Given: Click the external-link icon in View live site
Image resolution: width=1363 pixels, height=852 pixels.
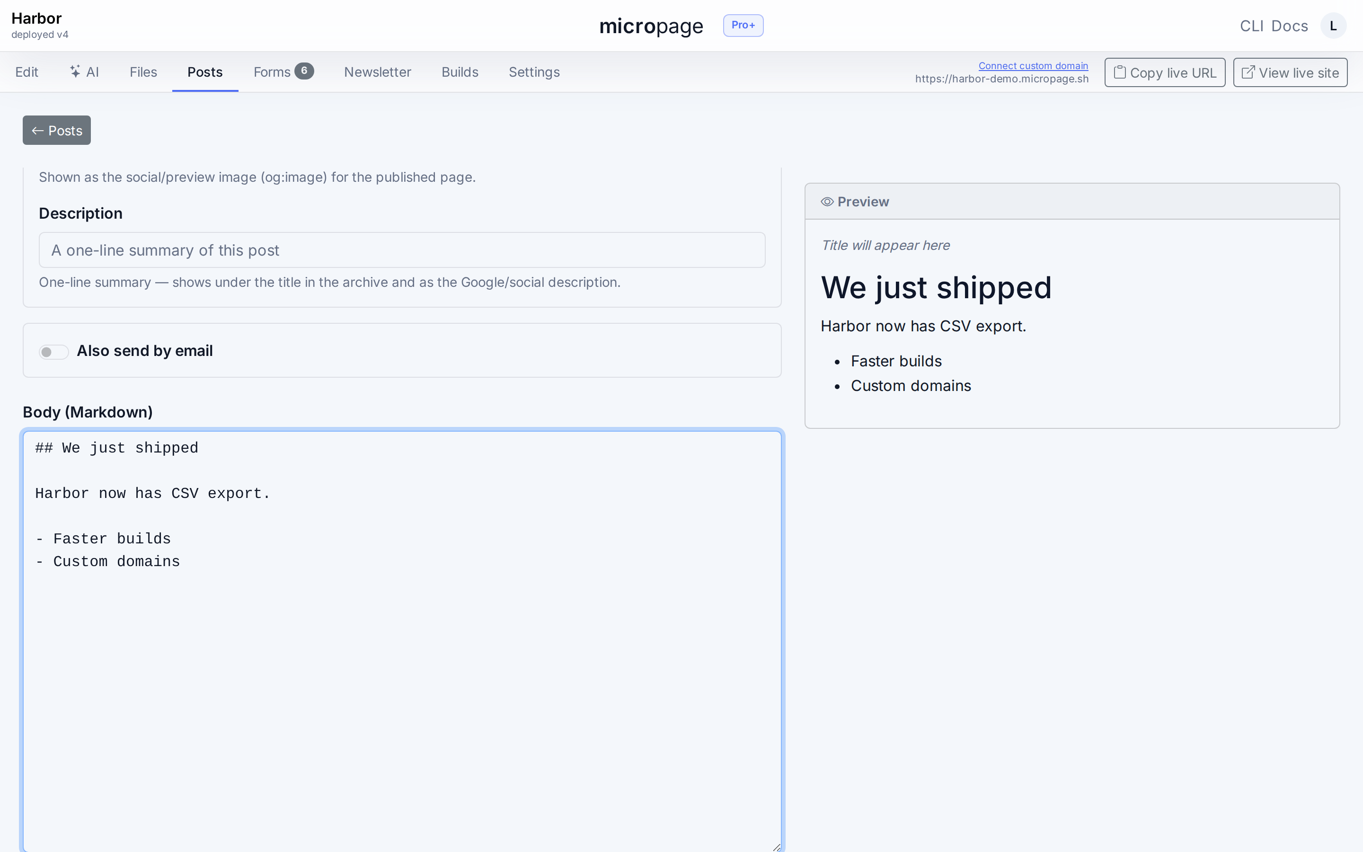Looking at the screenshot, I should 1248,72.
